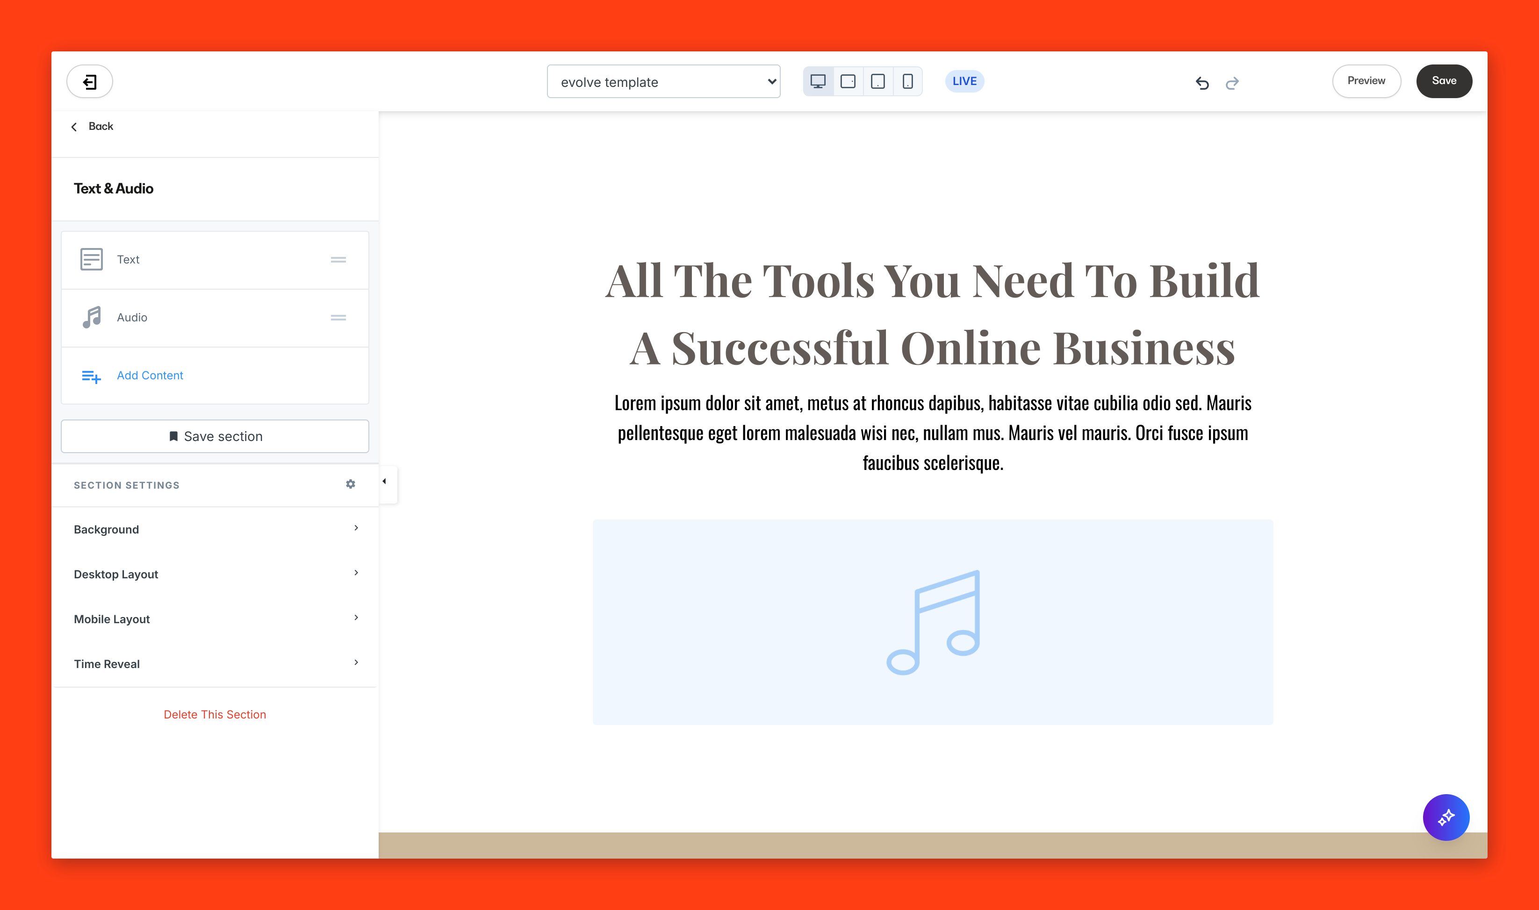Click the Delete This Section link
The image size is (1539, 910).
tap(215, 714)
